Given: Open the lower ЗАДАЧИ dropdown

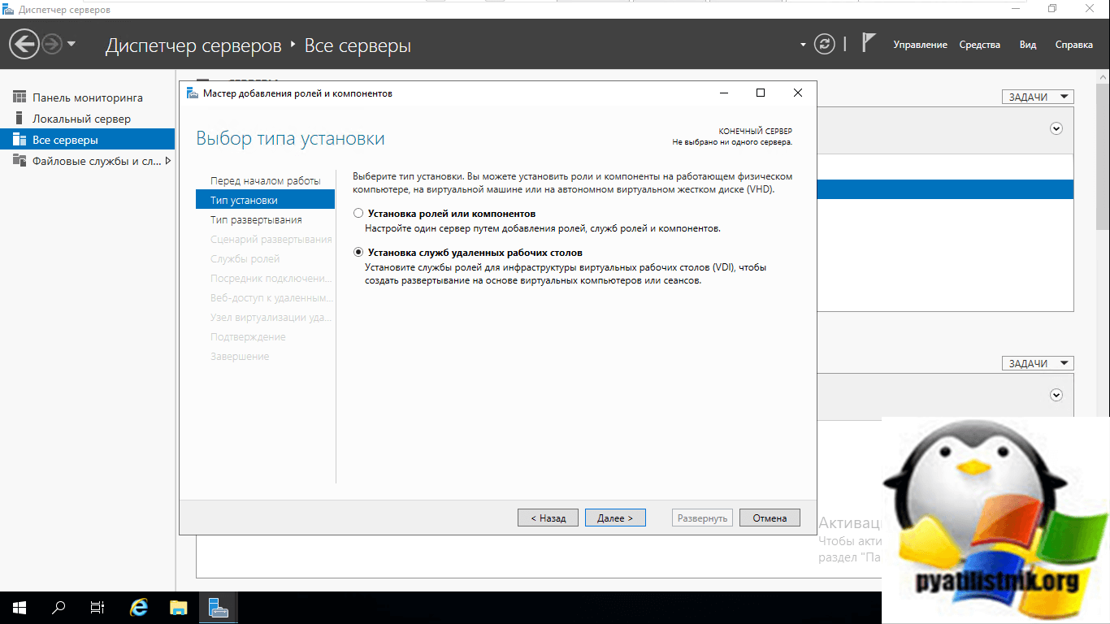Looking at the screenshot, I should point(1038,363).
